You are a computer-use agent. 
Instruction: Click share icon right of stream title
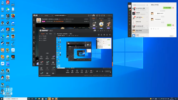pos(110,35)
